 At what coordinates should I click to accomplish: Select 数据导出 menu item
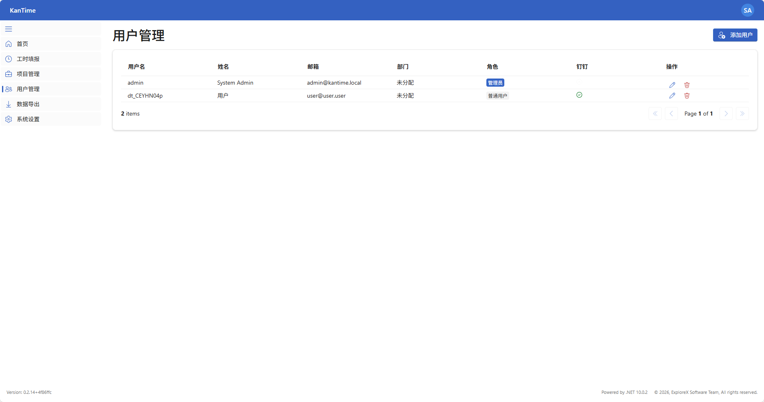(x=28, y=104)
